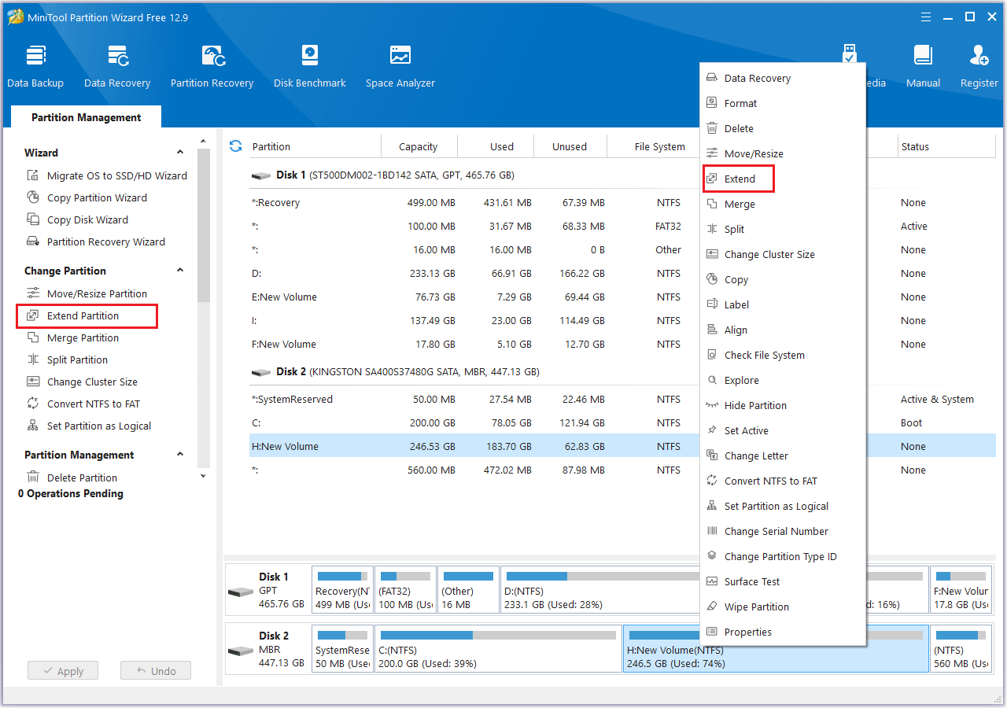Launch Partition Recovery Wizard in the sidebar
The image size is (1007, 708).
click(96, 242)
